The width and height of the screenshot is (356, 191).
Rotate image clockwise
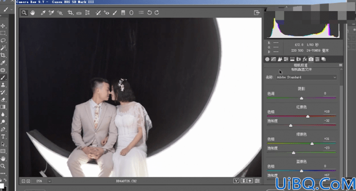click(157, 13)
